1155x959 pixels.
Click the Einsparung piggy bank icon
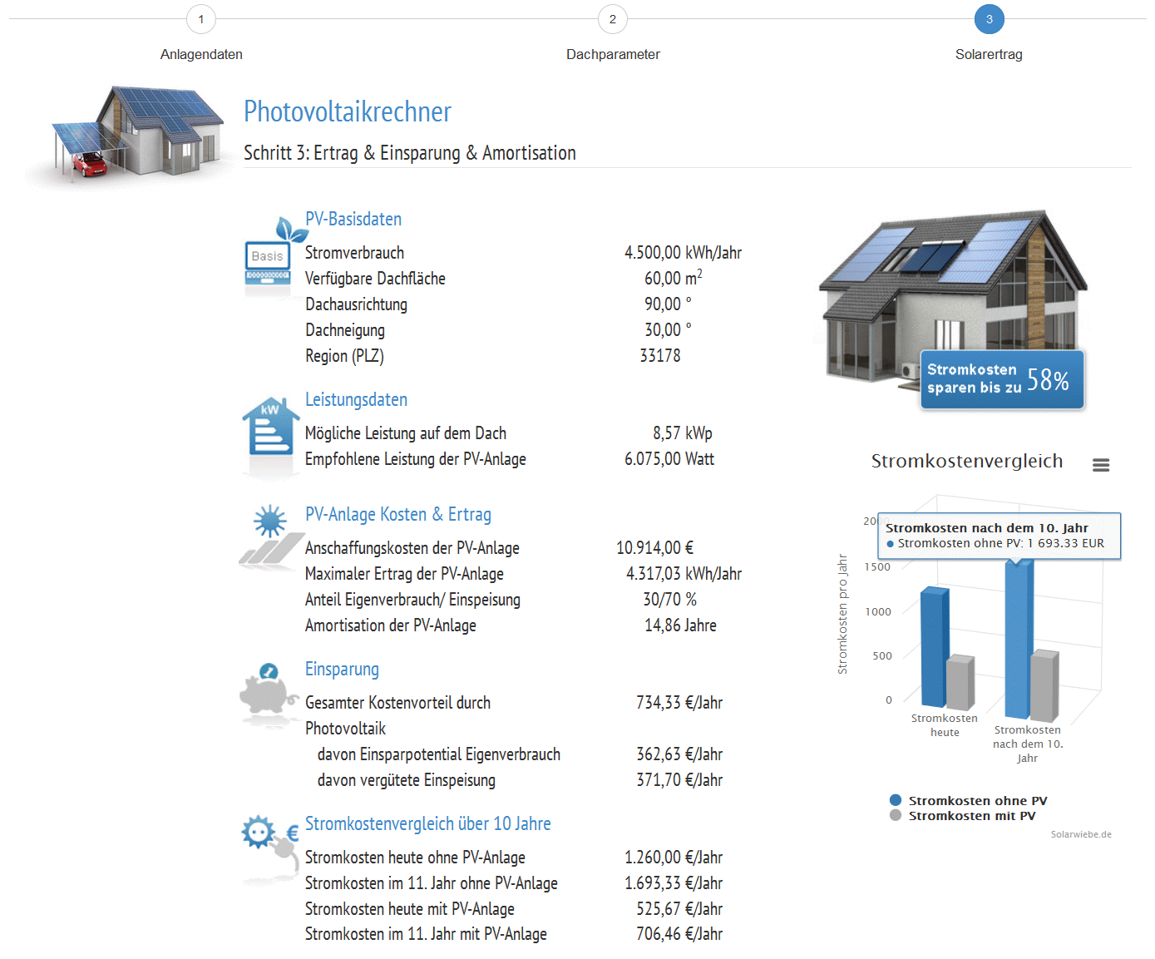pos(268,690)
